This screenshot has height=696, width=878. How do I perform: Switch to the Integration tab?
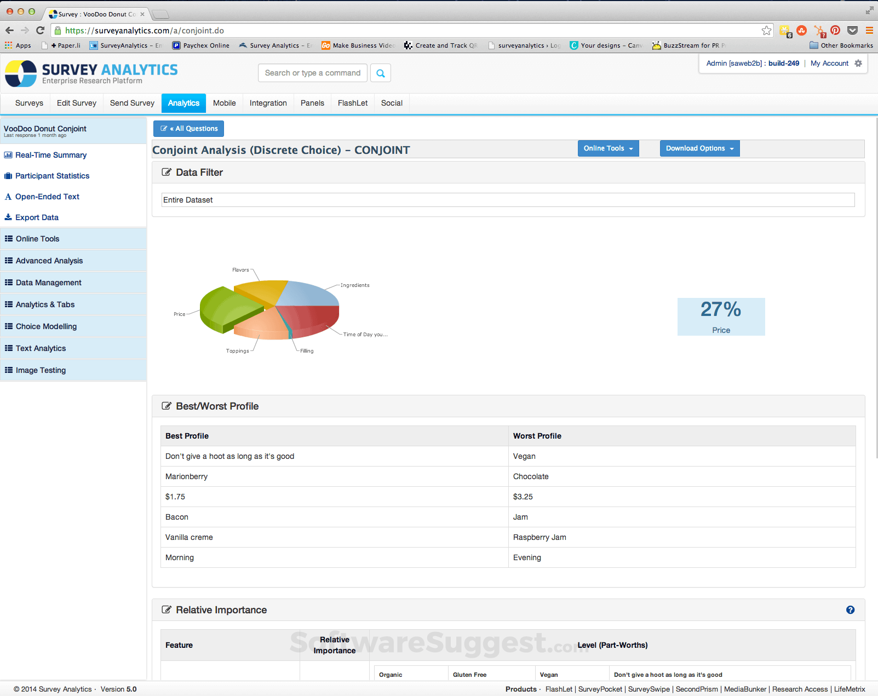click(x=268, y=103)
